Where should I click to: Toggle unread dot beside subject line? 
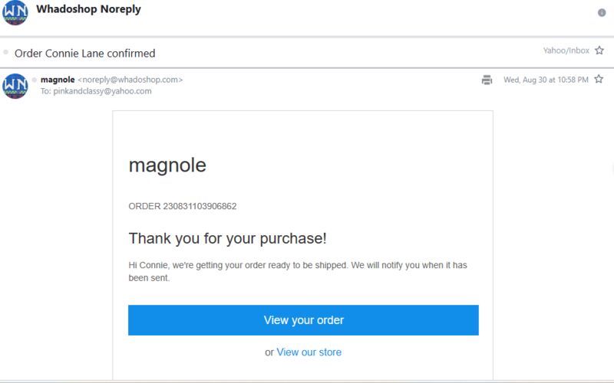pos(5,52)
